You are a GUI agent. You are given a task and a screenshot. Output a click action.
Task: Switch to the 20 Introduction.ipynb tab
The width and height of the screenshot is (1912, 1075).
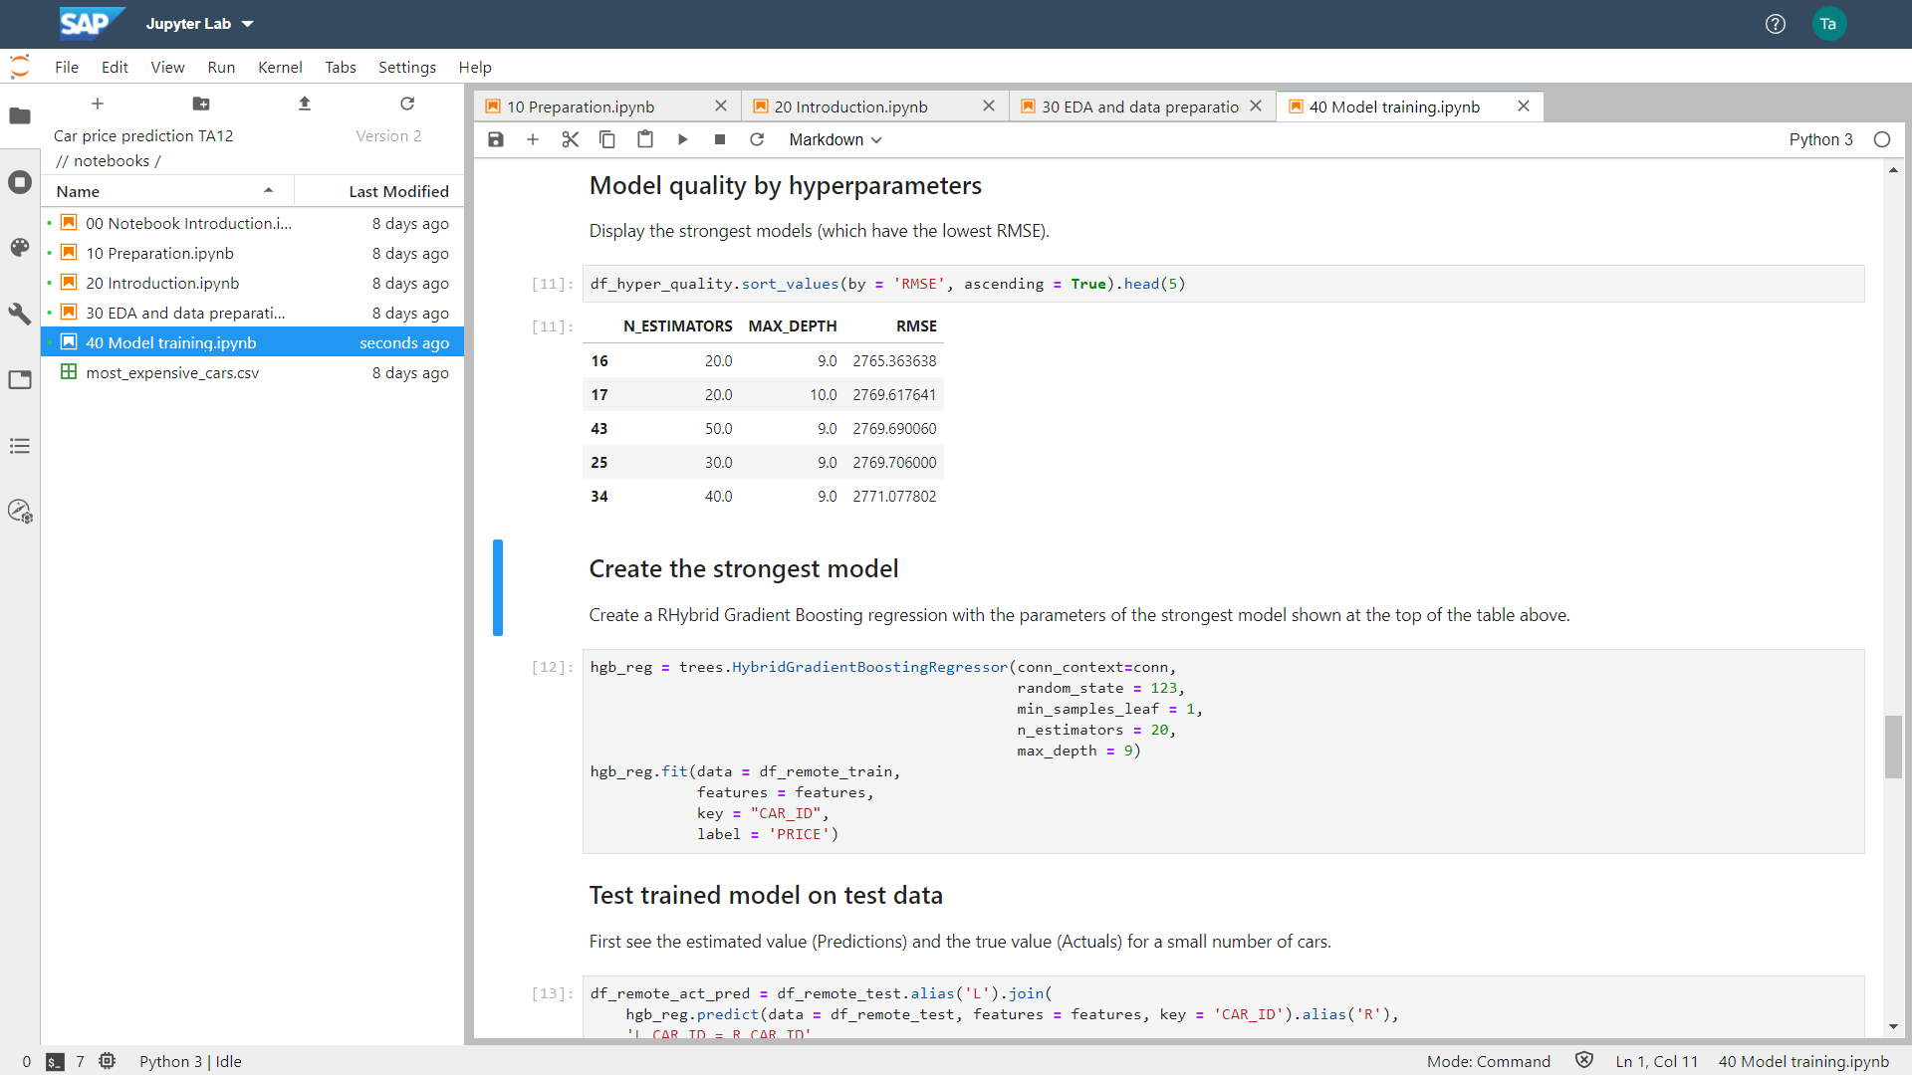849,106
